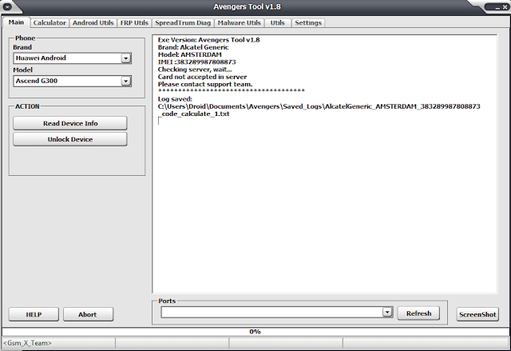The width and height of the screenshot is (511, 351).
Task: Click the Gsm_X_Team status bar entry
Action: [x=27, y=343]
